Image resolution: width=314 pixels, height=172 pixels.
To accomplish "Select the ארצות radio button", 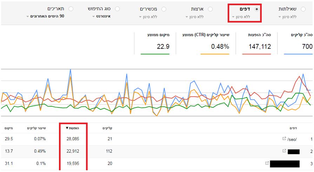I will click(x=211, y=9).
